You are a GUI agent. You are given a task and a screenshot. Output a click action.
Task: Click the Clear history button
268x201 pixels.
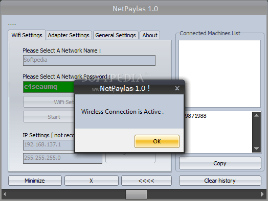pos(220,181)
